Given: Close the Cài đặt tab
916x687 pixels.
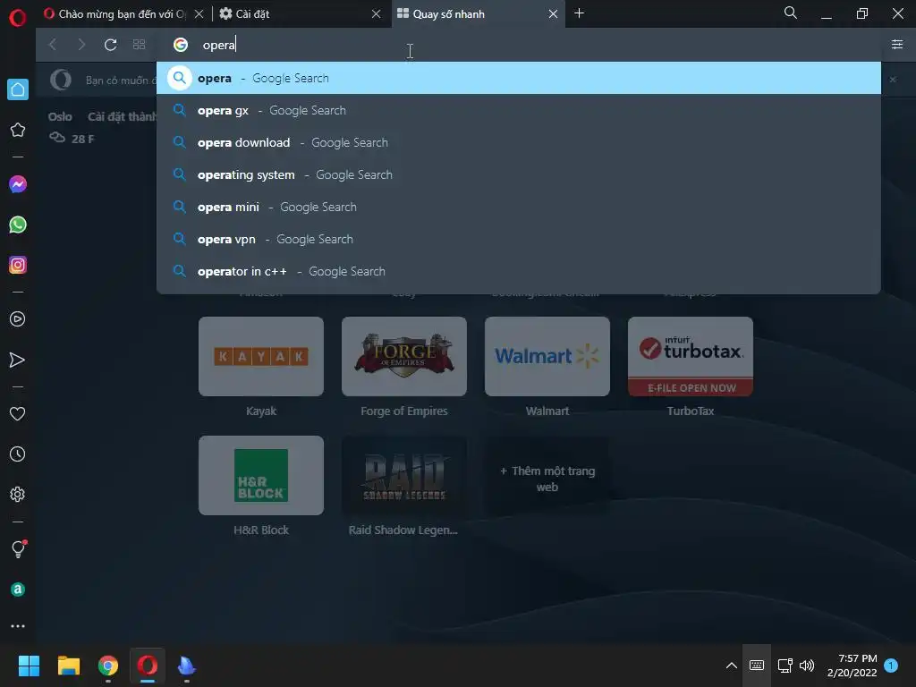Looking at the screenshot, I should (377, 14).
